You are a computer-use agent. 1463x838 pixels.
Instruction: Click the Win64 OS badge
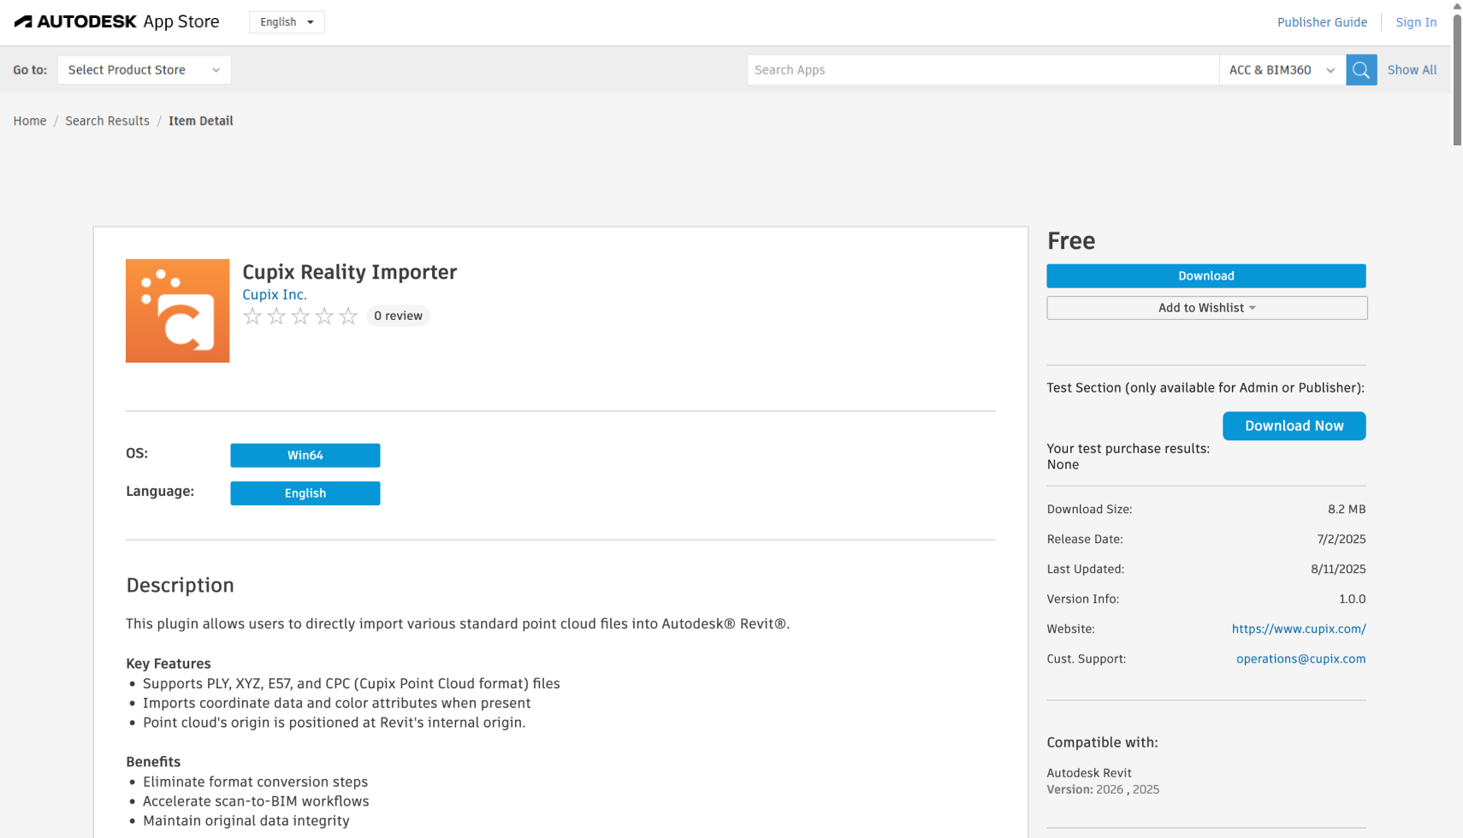(305, 455)
